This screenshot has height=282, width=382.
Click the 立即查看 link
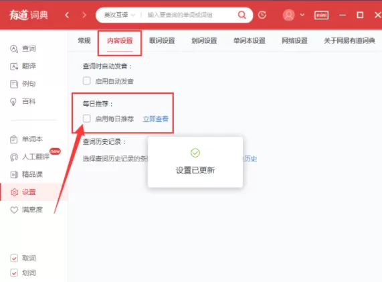[x=156, y=119]
